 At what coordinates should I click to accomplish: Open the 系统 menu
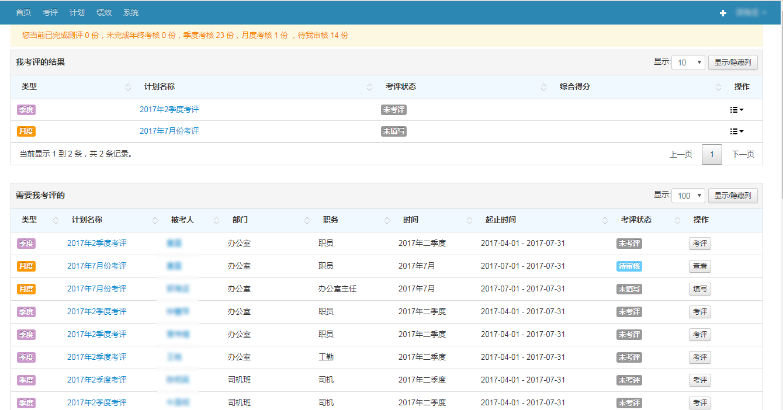pos(130,12)
